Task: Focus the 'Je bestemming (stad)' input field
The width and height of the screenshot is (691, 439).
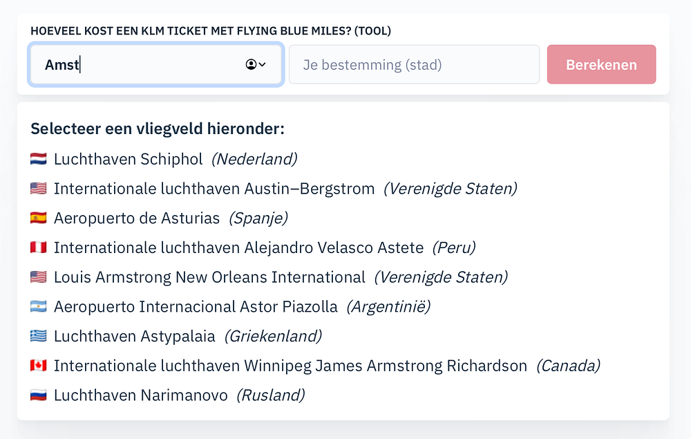Action: click(414, 65)
